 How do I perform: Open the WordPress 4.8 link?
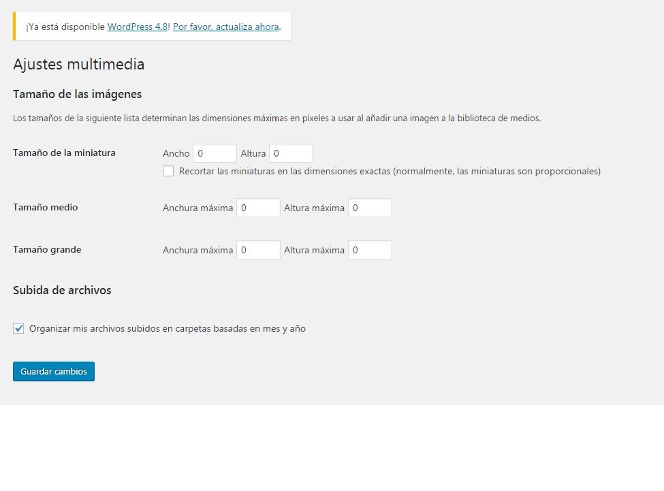[138, 27]
